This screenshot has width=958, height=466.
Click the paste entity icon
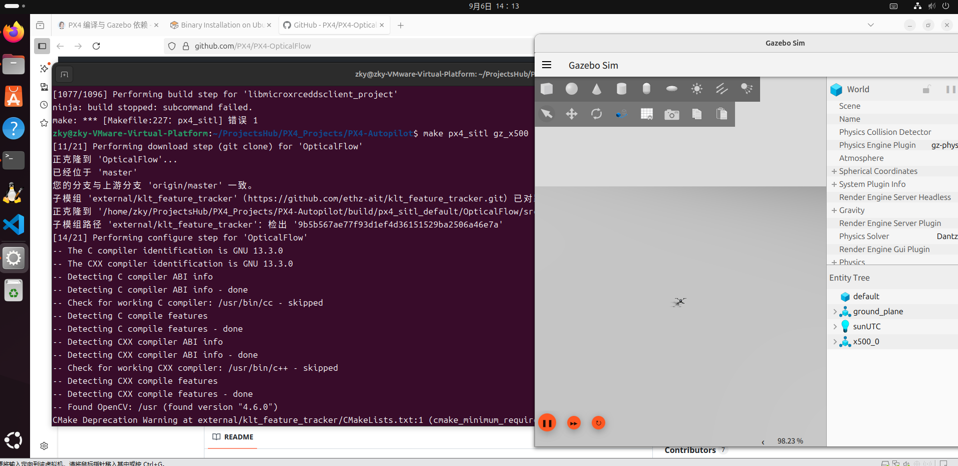(x=722, y=114)
